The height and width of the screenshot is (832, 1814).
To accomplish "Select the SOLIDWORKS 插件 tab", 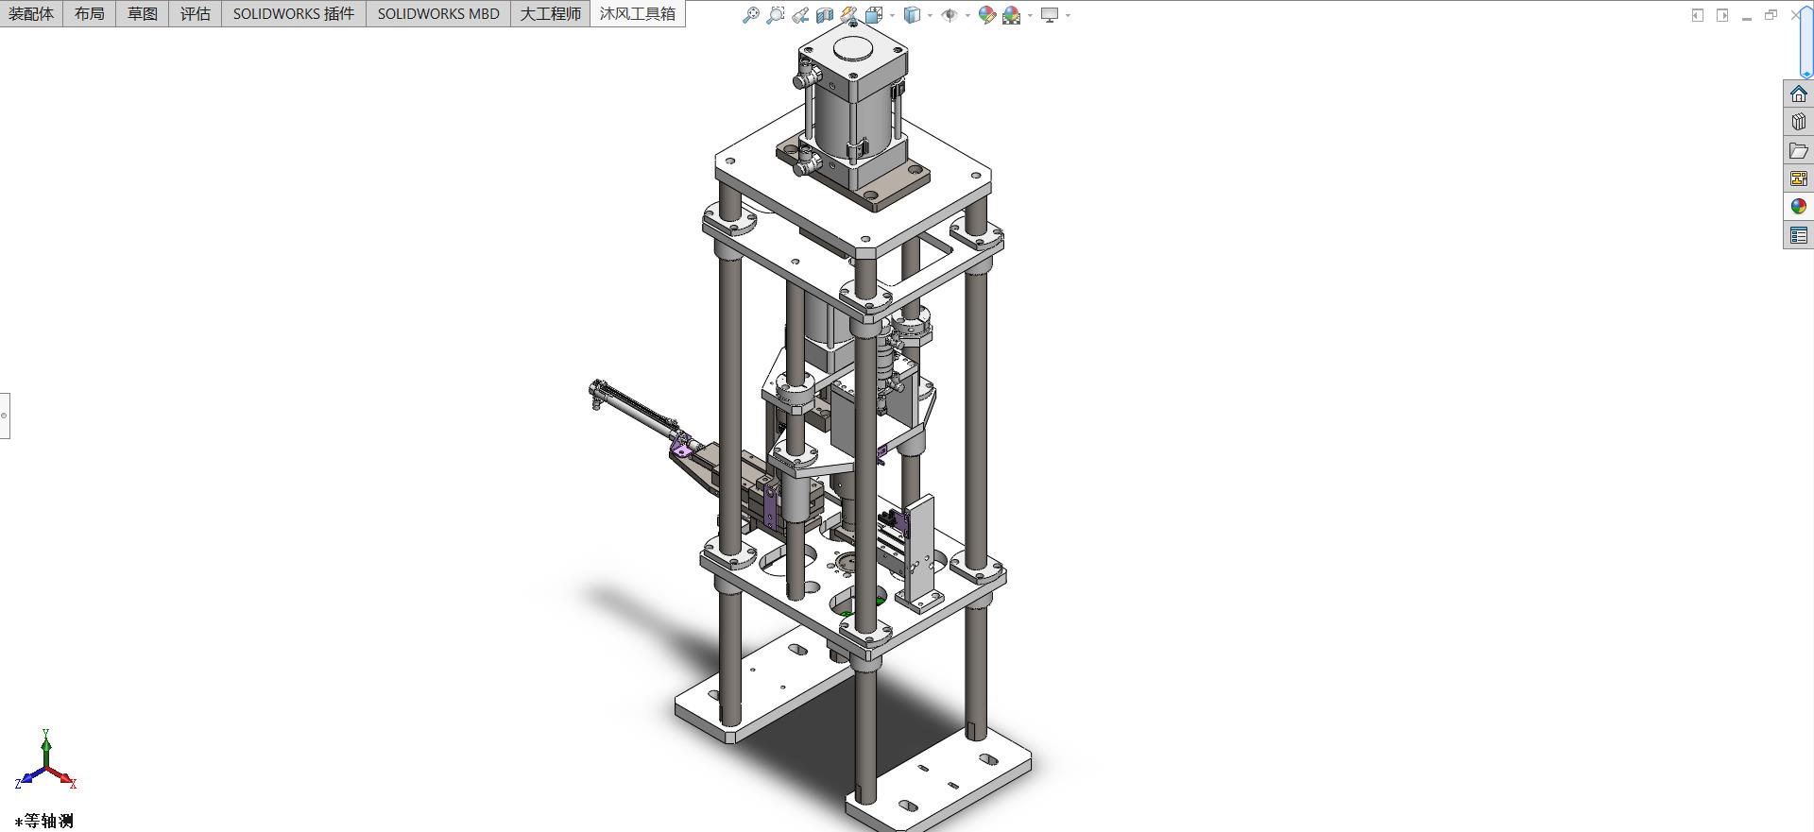I will [x=294, y=13].
